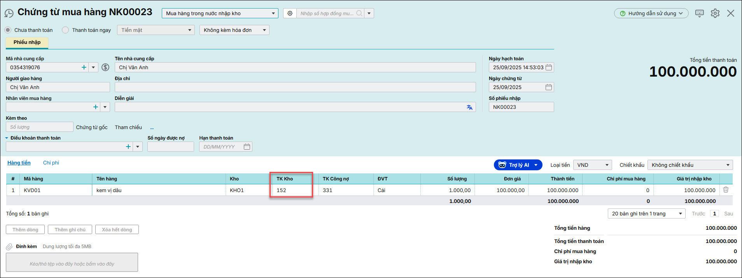Click the Thêm dòng button
This screenshot has height=278, width=742.
click(25, 229)
